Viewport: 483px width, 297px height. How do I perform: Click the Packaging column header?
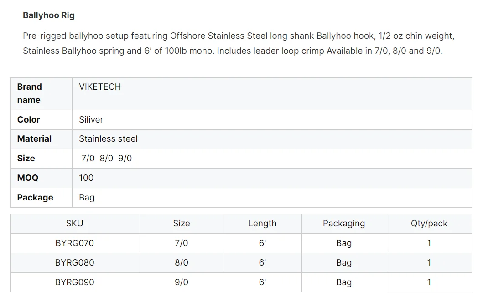tap(344, 224)
